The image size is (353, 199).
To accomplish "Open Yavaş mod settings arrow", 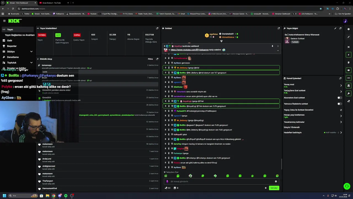I will [341, 85].
